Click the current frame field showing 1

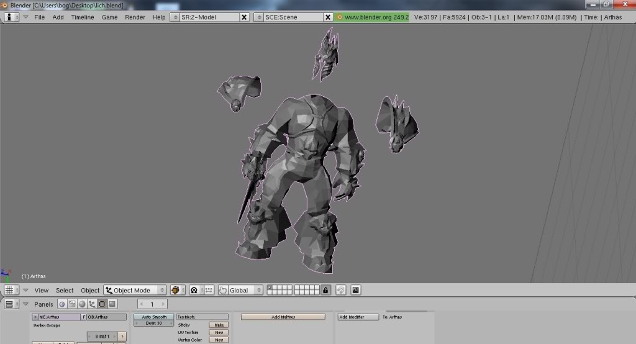153,304
